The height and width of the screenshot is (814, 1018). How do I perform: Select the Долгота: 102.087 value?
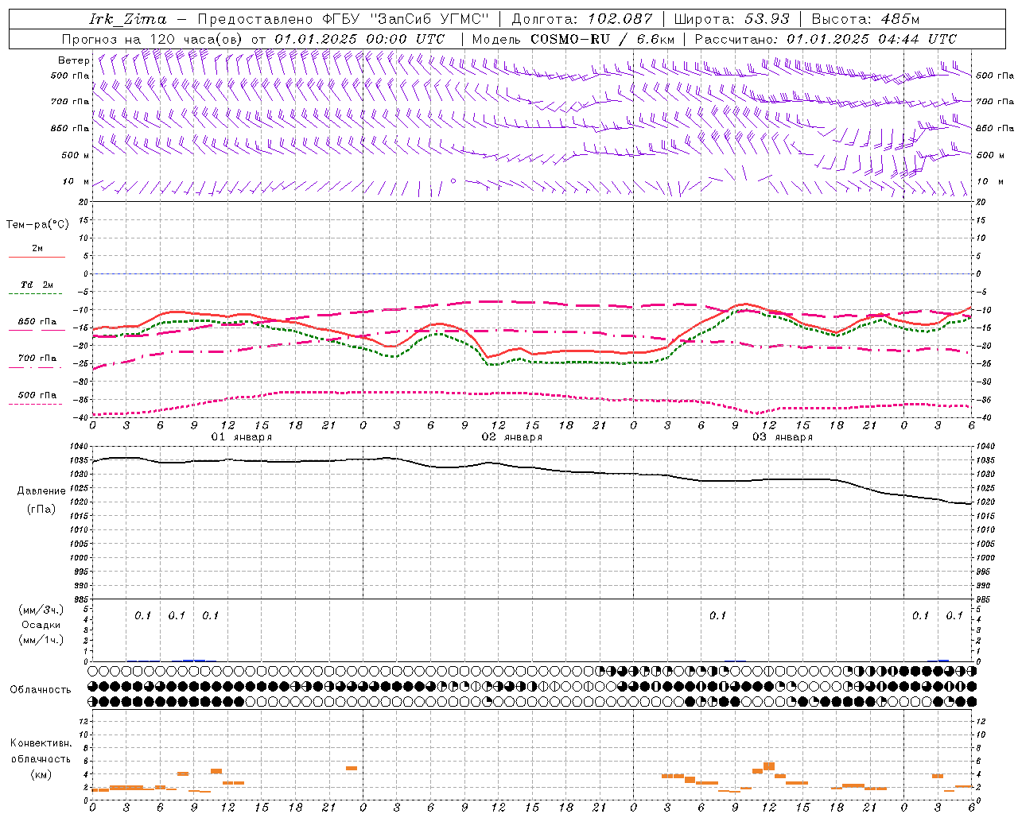582,19
